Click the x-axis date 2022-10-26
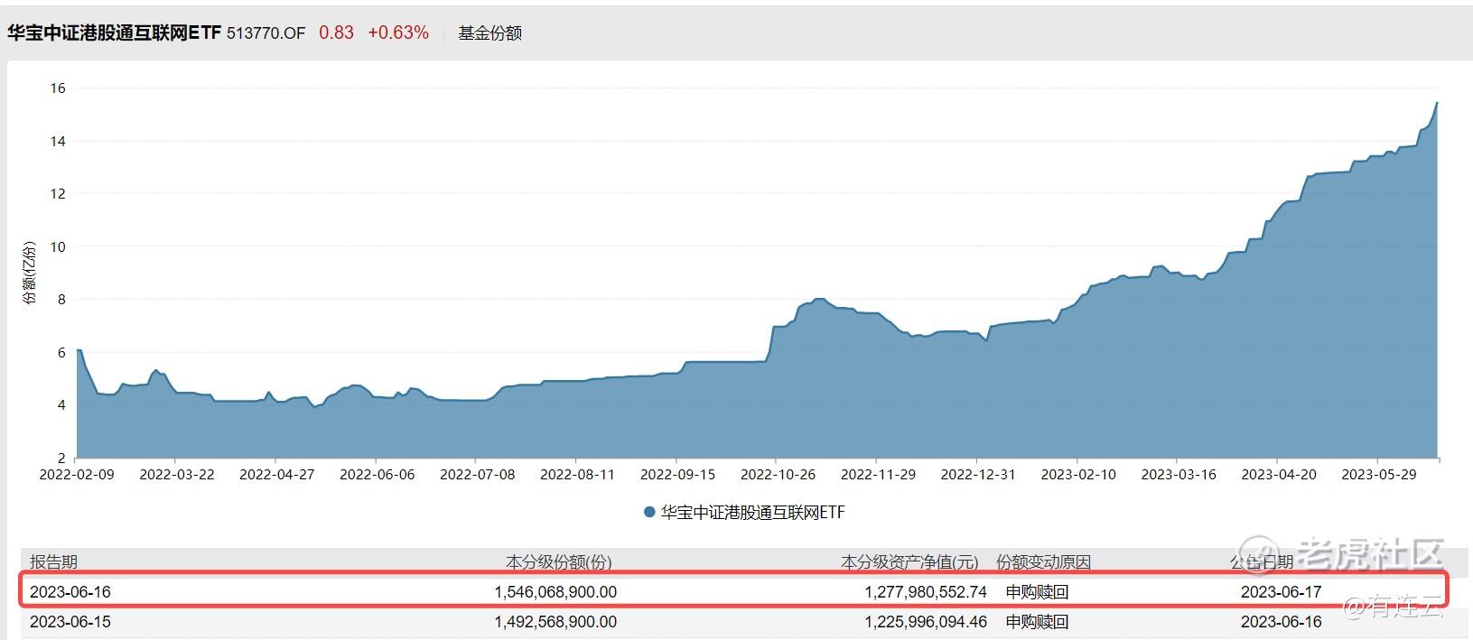This screenshot has height=640, width=1473. pyautogui.click(x=778, y=475)
